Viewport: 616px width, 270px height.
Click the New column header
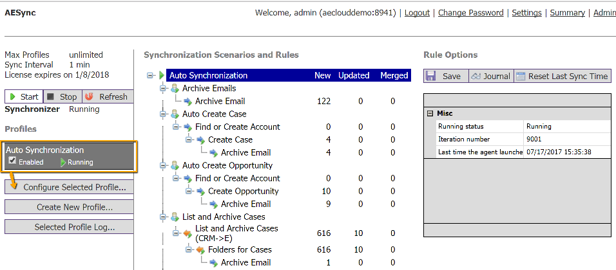pos(323,76)
